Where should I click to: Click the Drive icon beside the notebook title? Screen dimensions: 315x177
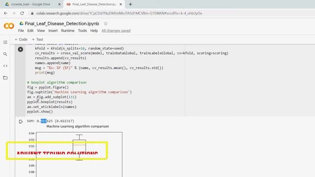(x=21, y=24)
